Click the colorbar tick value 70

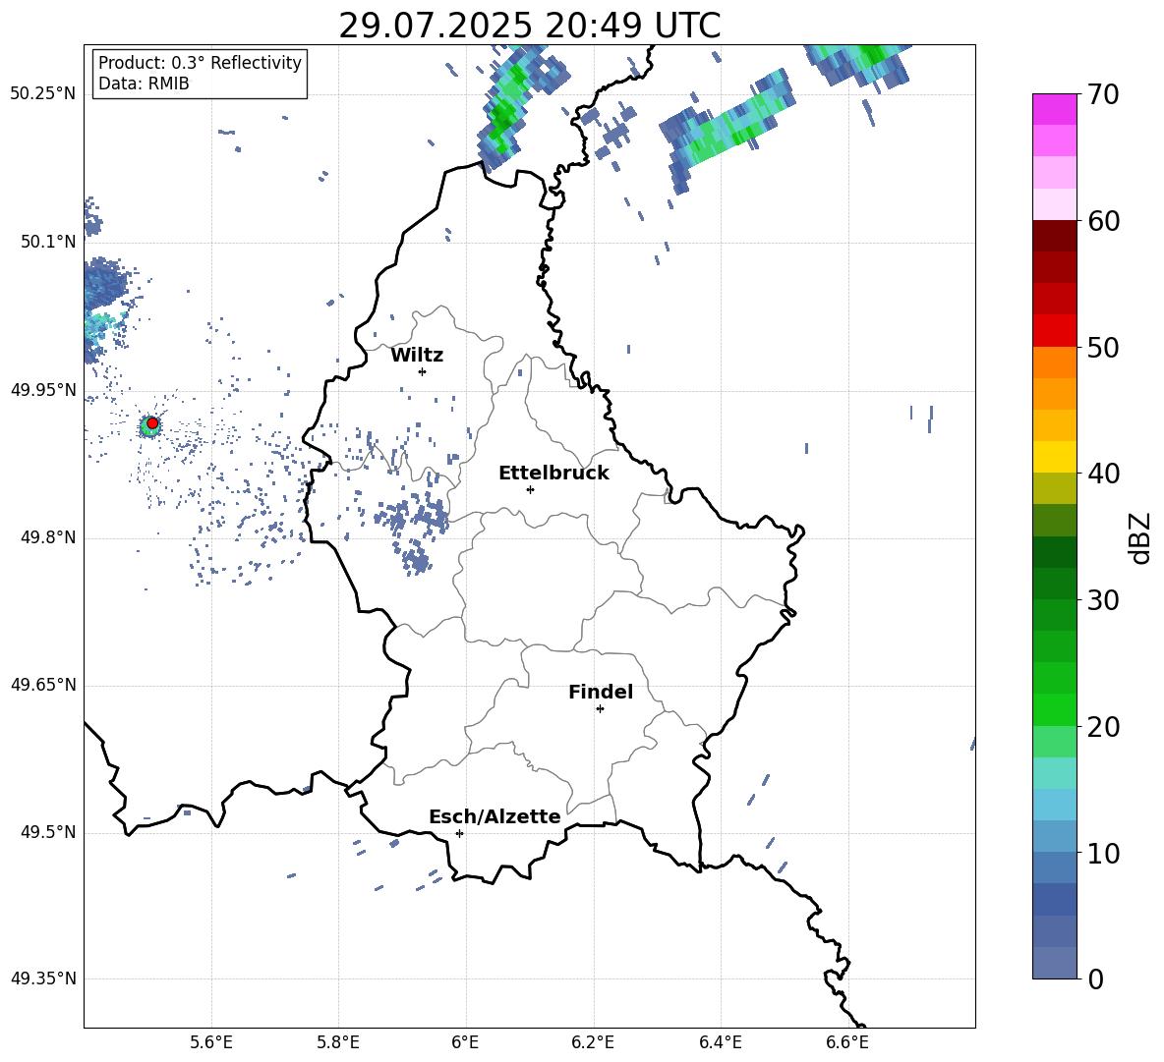coord(1102,95)
